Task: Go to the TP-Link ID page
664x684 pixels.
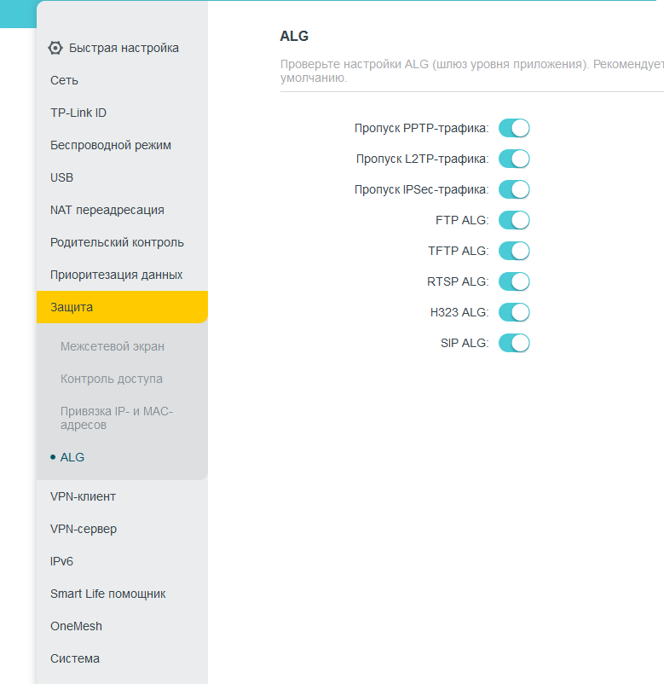Action: [x=78, y=113]
